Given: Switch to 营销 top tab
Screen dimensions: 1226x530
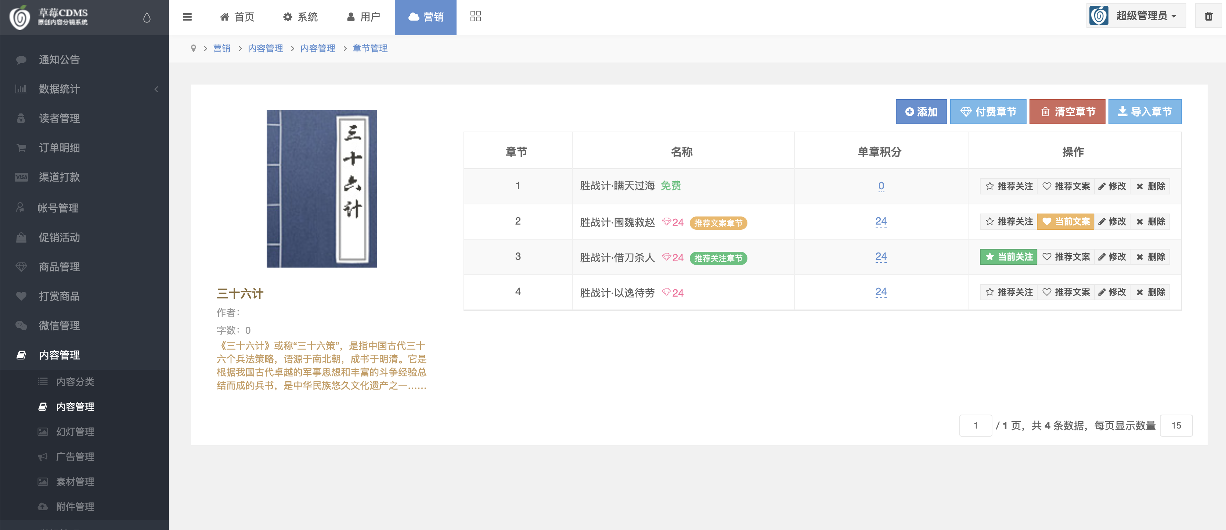Looking at the screenshot, I should click(425, 17).
